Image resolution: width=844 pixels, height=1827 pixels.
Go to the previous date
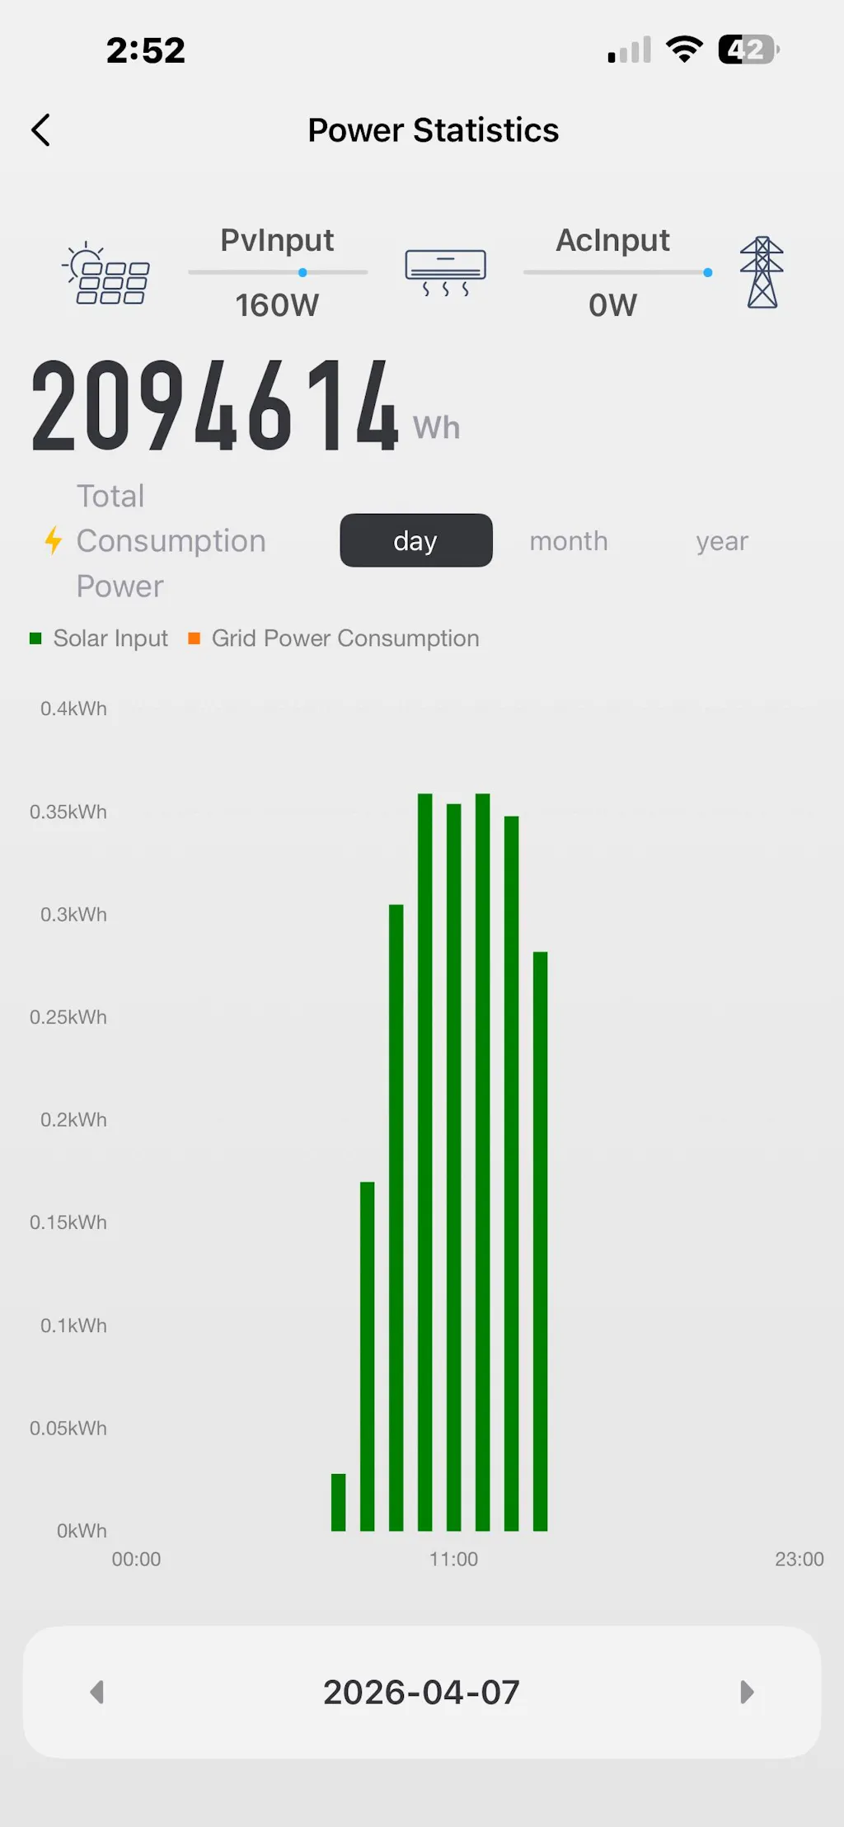tap(97, 1693)
